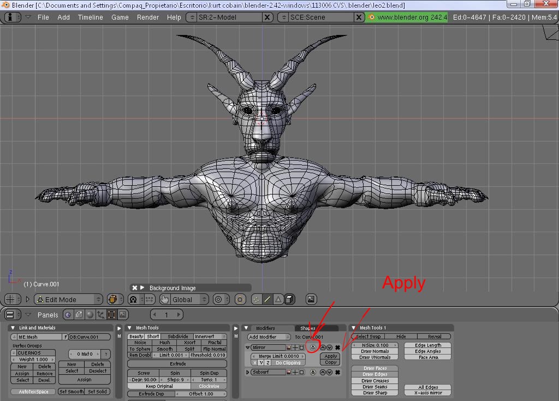Enable cage editing on Mirror modifier
The image size is (559, 401).
coord(313,347)
